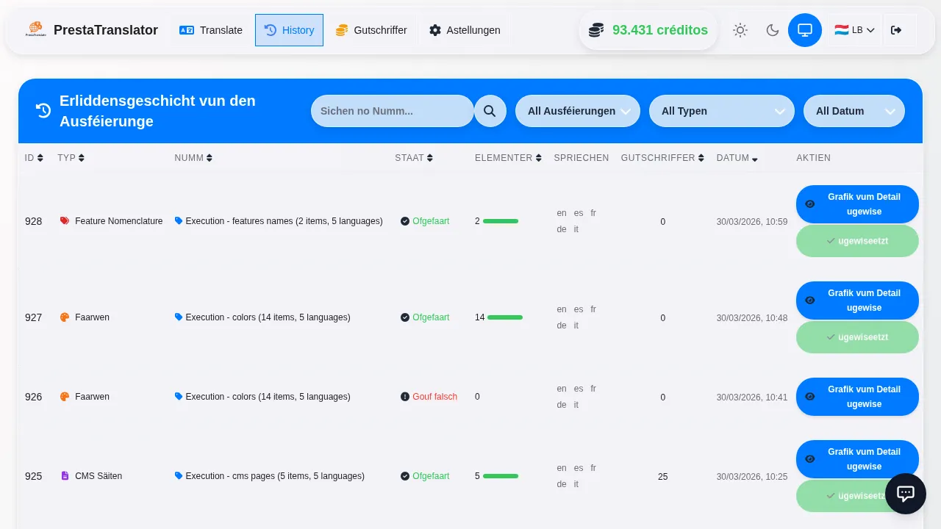The width and height of the screenshot is (941, 529).
Task: Open the Gutschriffer tab
Action: pyautogui.click(x=371, y=30)
